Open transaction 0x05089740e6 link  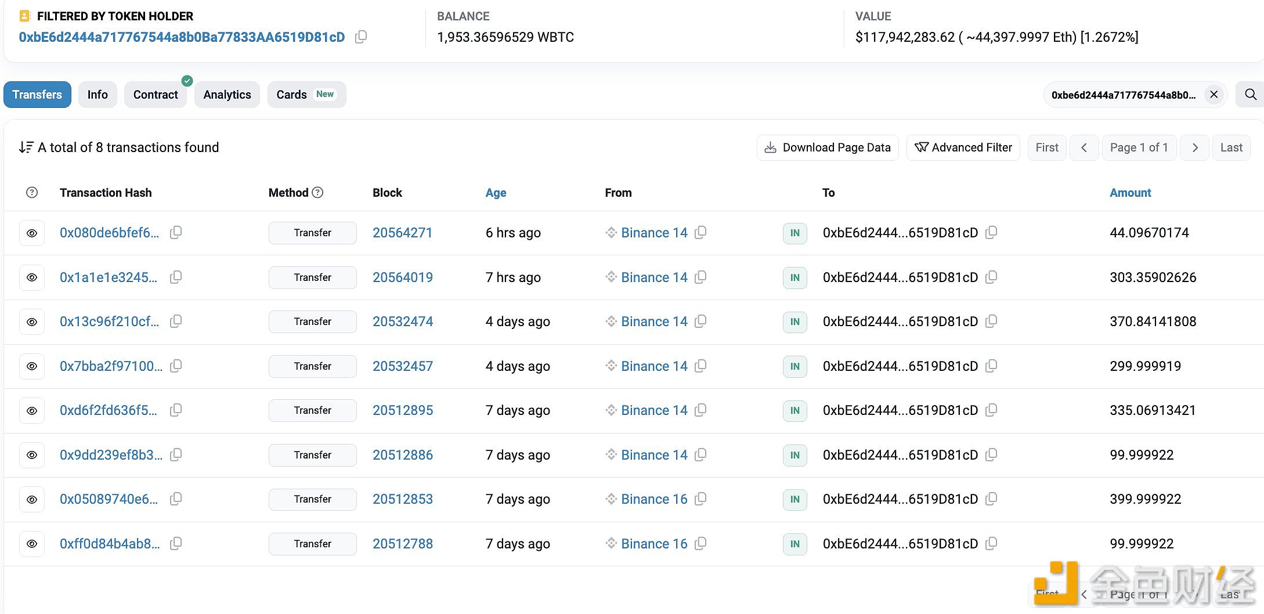click(109, 499)
